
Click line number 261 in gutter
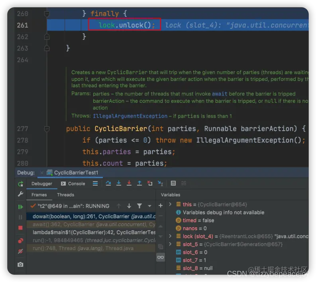click(22, 25)
